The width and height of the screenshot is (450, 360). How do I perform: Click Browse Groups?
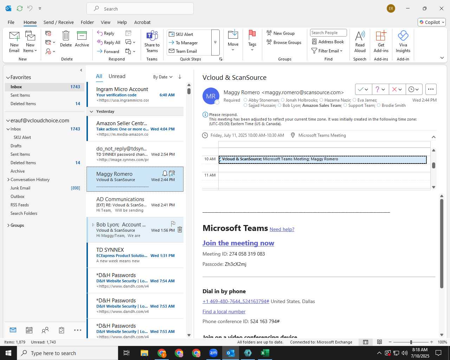pyautogui.click(x=284, y=42)
